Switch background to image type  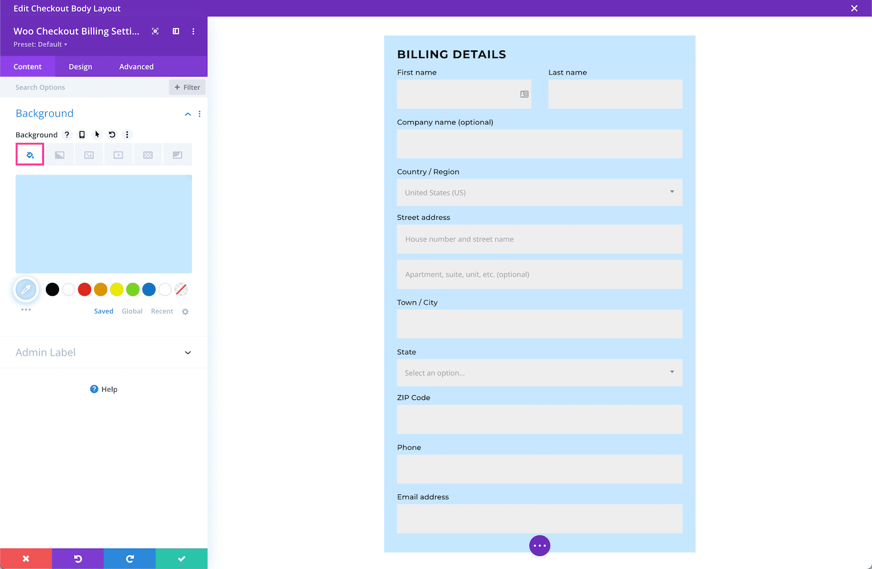point(89,154)
